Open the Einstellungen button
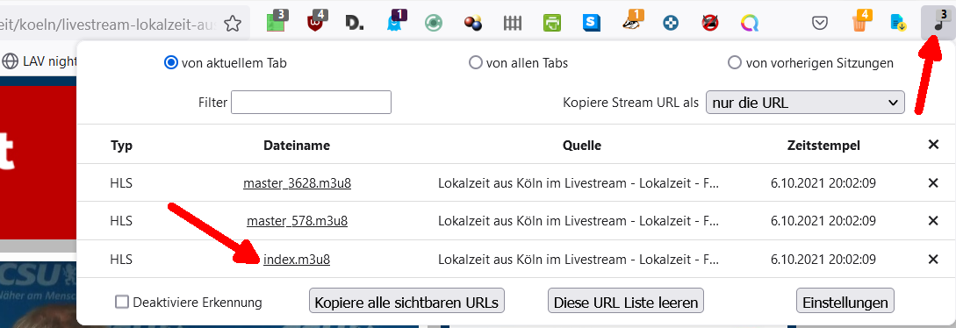The image size is (956, 328). pos(845,302)
